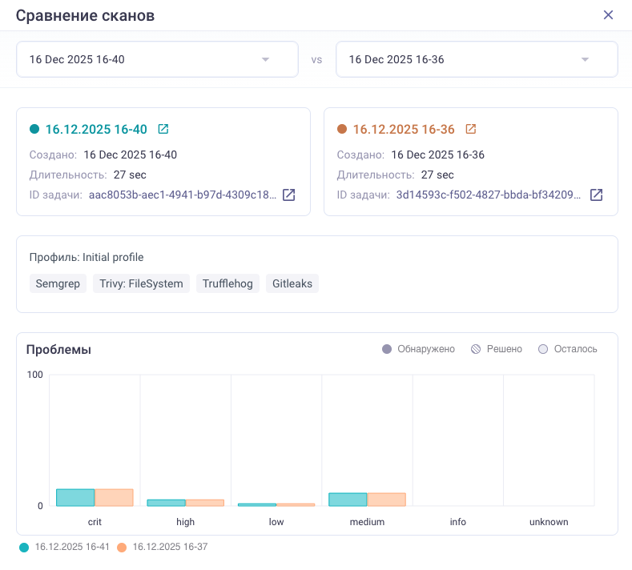Select the Trivy: FileSystem scanner tag

(x=141, y=283)
